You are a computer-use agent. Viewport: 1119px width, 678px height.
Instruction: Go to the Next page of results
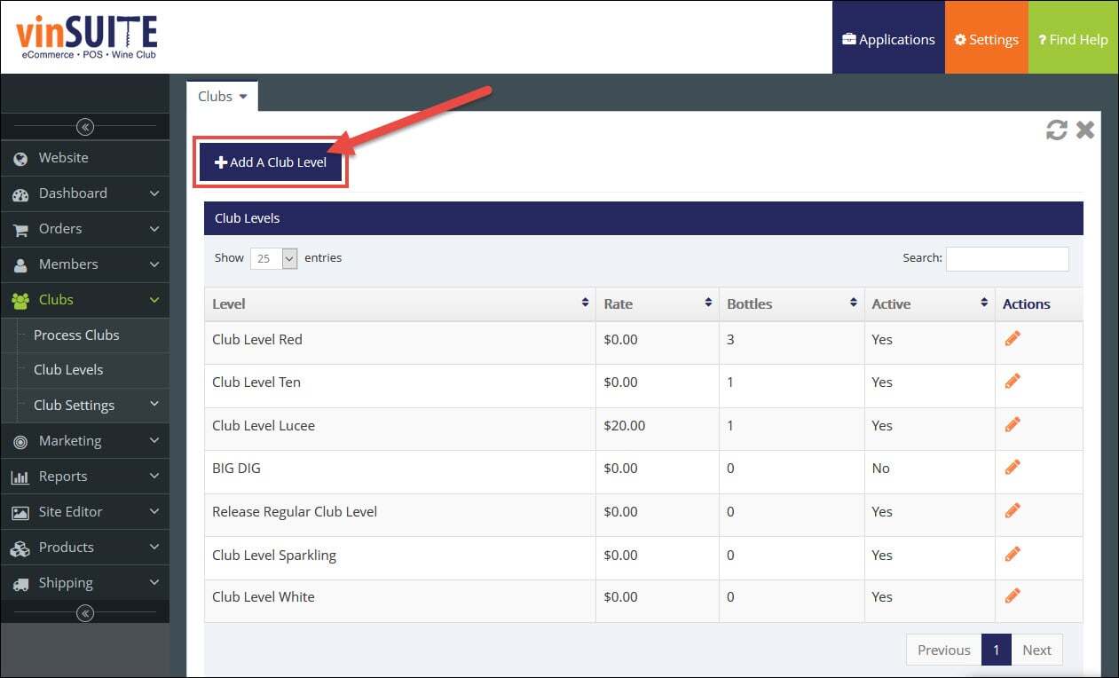coord(1036,650)
